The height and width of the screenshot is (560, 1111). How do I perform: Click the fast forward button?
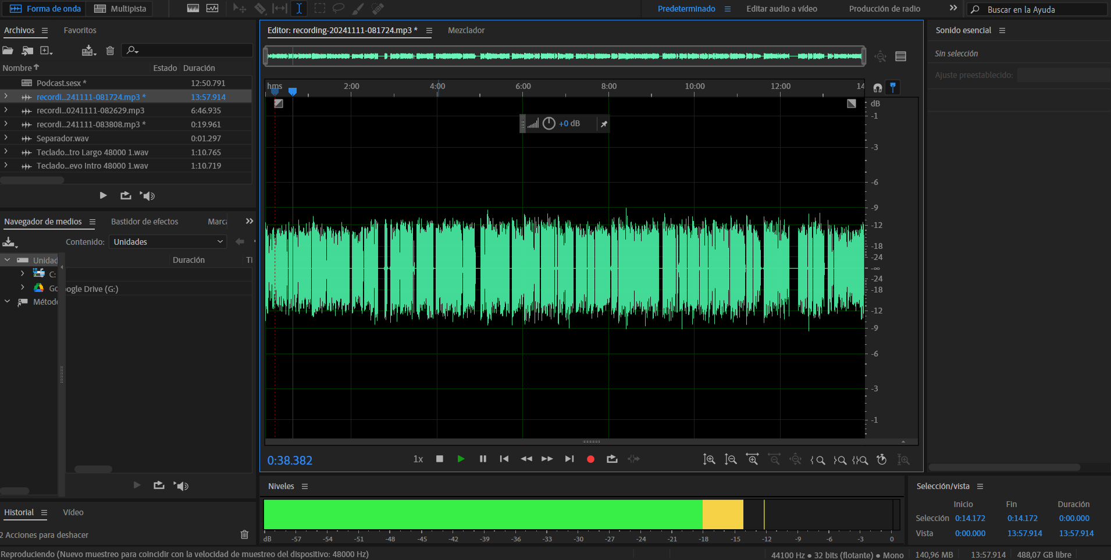(547, 459)
